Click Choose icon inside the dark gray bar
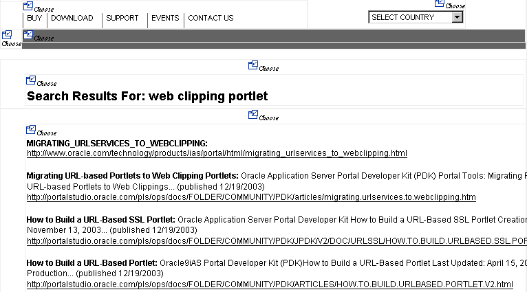This screenshot has height=292, width=527. click(28, 35)
